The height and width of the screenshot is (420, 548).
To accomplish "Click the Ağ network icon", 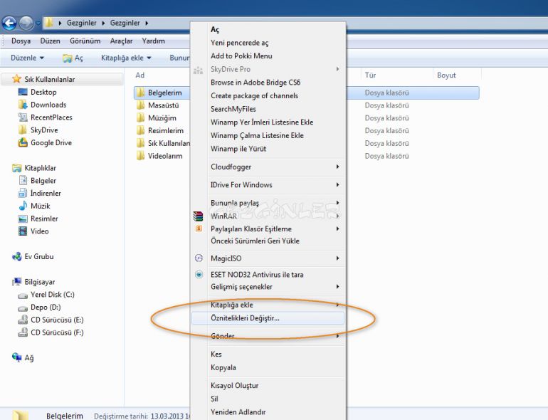I will click(x=16, y=357).
